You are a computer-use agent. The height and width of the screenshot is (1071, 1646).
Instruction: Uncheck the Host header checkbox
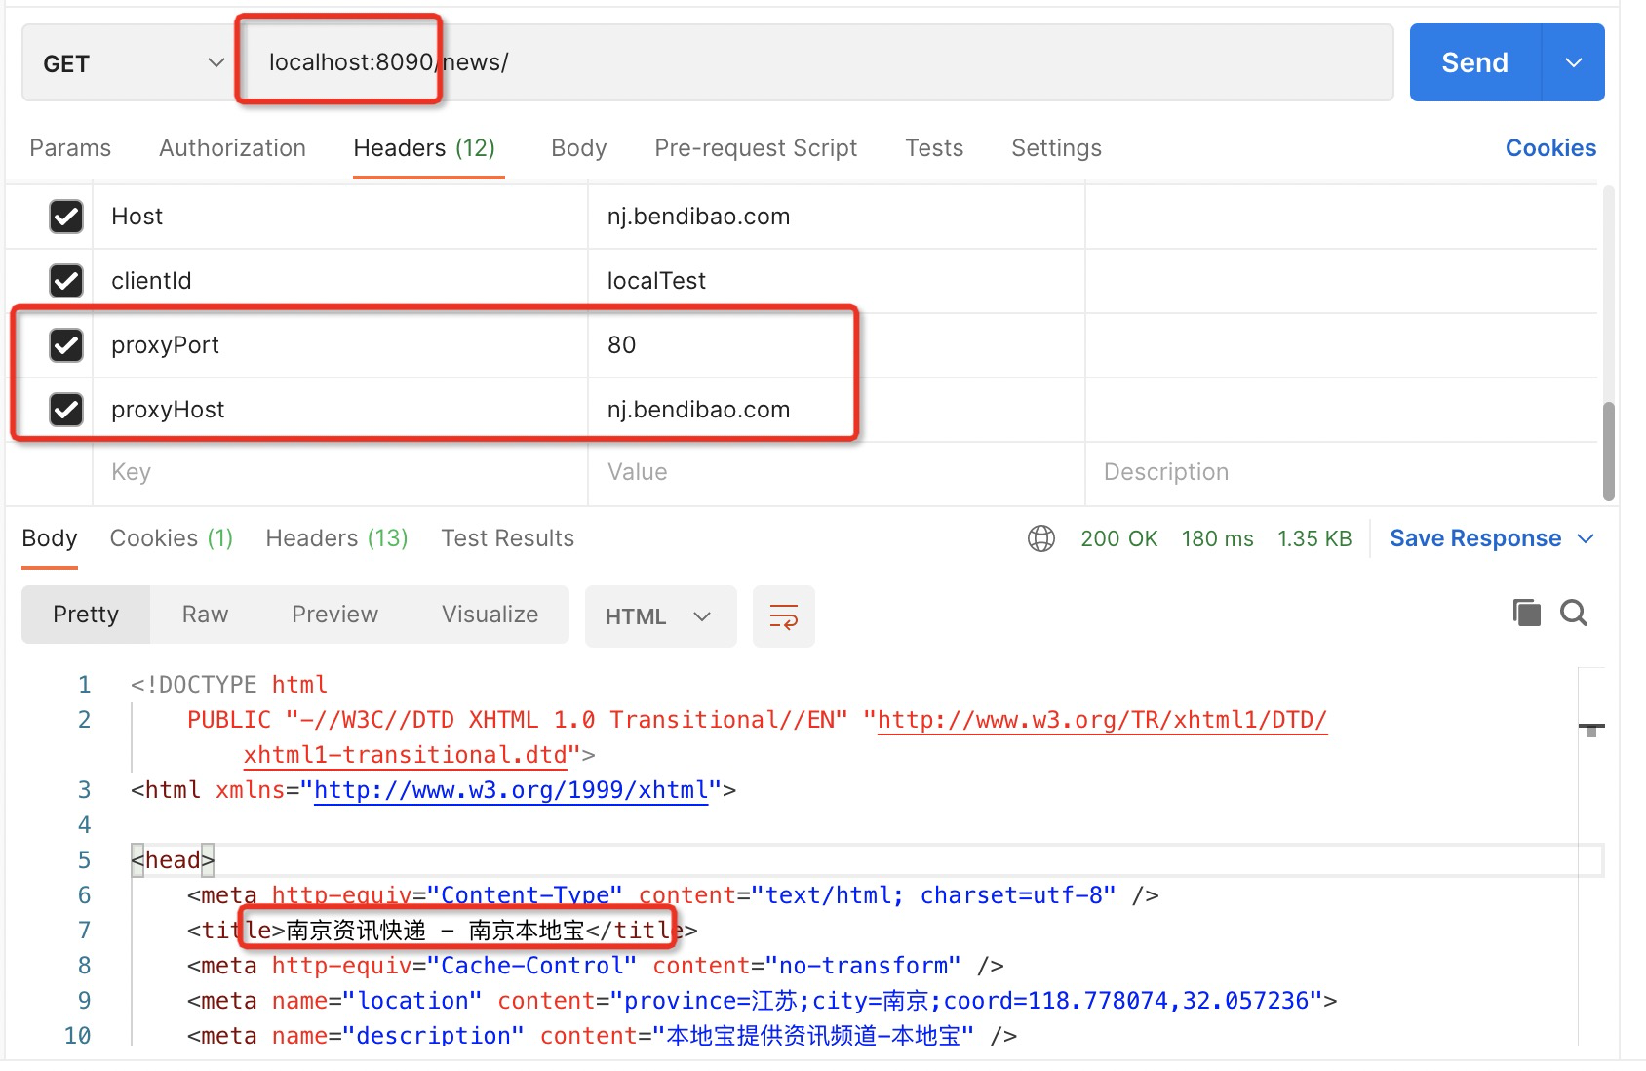click(x=66, y=217)
